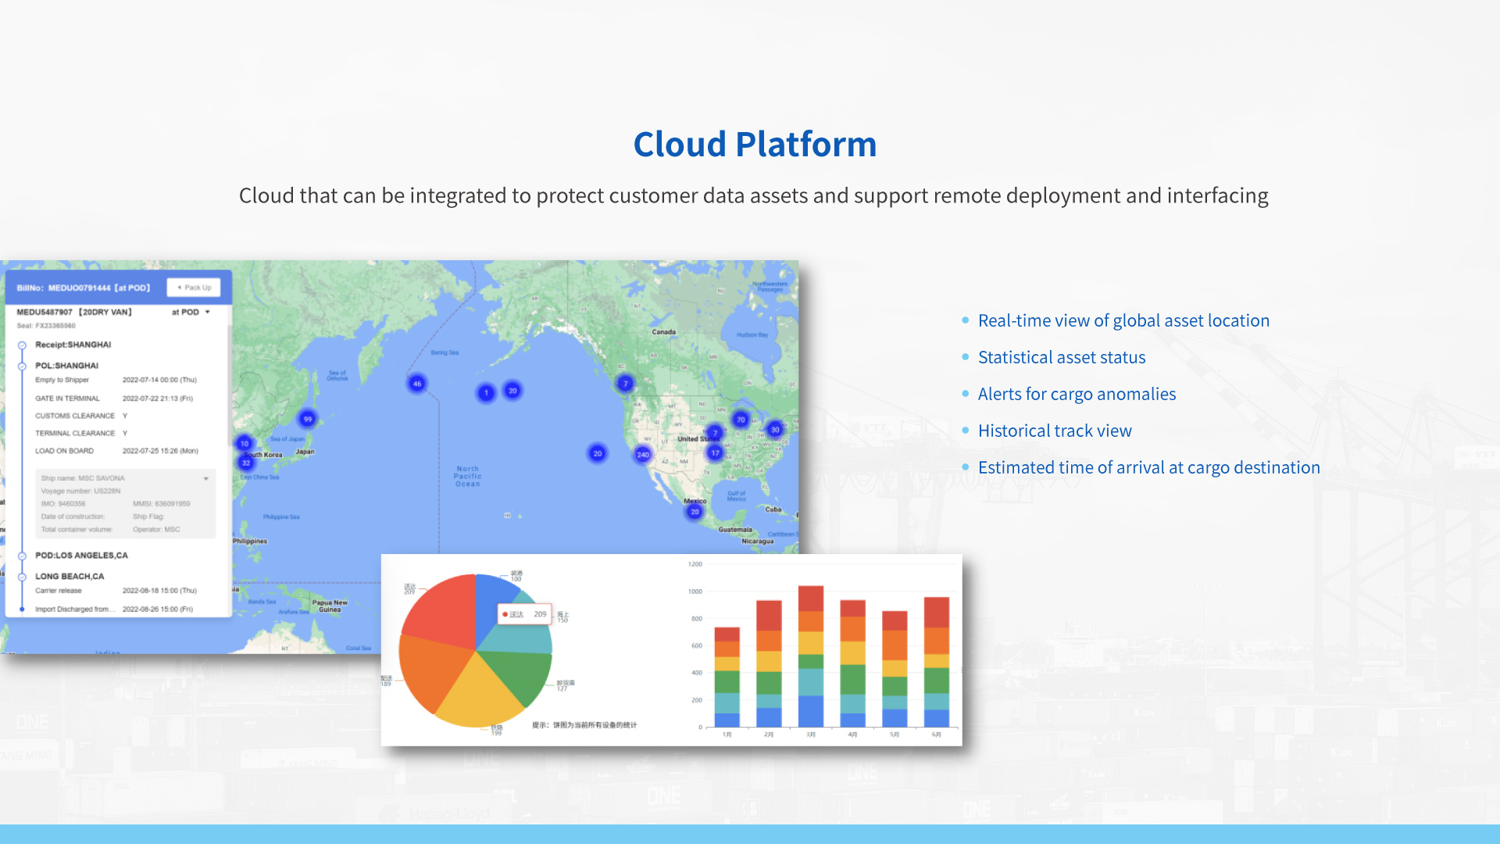The height and width of the screenshot is (844, 1500).
Task: Select the POL:SHANGHAI timeline node
Action: coord(22,366)
